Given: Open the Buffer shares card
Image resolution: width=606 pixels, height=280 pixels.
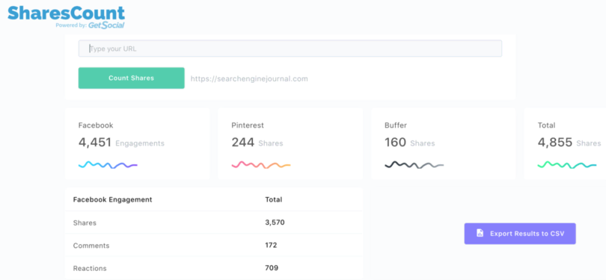Looking at the screenshot, I should pyautogui.click(x=444, y=143).
